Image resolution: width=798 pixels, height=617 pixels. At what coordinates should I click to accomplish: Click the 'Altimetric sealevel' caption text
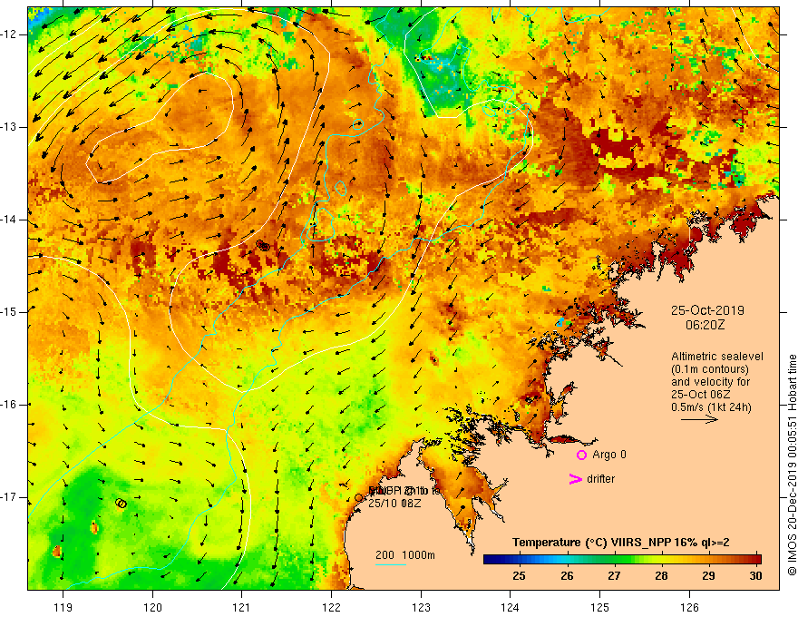pyautogui.click(x=717, y=357)
